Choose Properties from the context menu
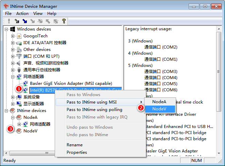The width and height of the screenshot is (225, 166). [x=100, y=152]
